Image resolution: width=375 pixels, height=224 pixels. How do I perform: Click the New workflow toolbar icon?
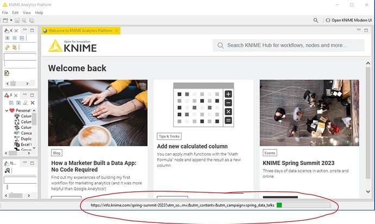click(5, 21)
